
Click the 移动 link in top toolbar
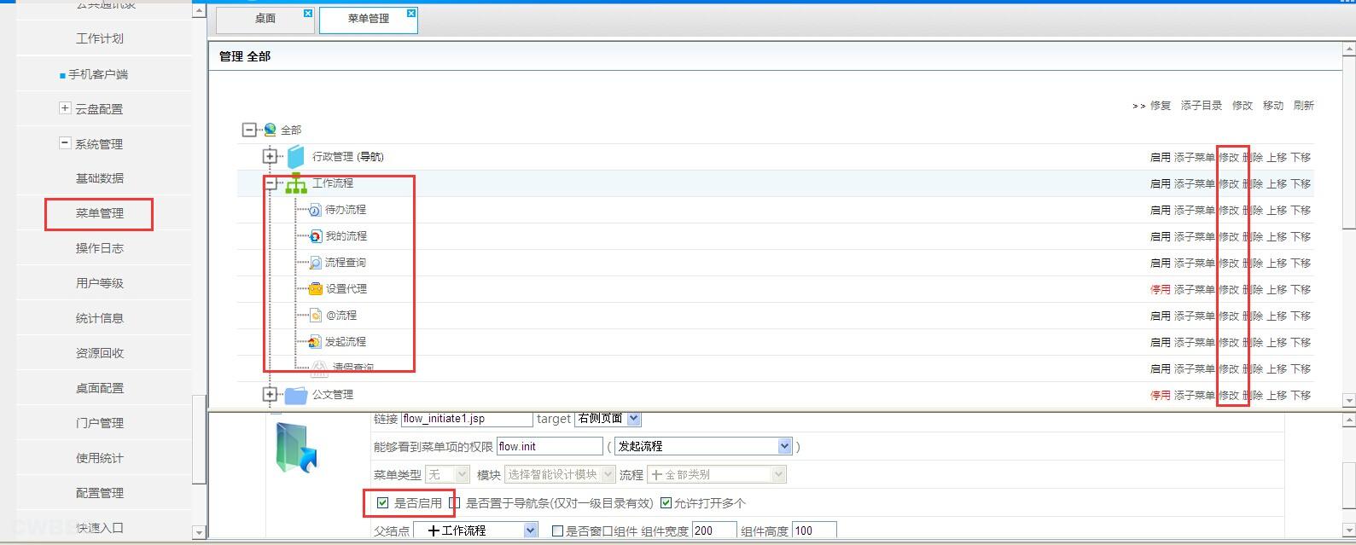pyautogui.click(x=1273, y=106)
